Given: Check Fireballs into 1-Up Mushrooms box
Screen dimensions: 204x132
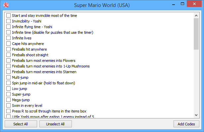Looking at the screenshot, I should 9,66.
